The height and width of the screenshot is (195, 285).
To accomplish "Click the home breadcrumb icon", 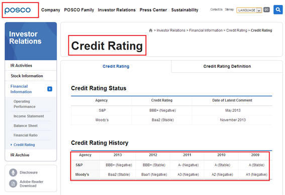I will tap(150, 31).
